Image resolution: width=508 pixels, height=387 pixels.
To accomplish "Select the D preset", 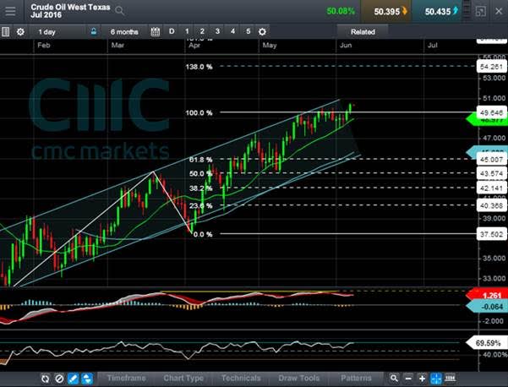I will (x=172, y=31).
